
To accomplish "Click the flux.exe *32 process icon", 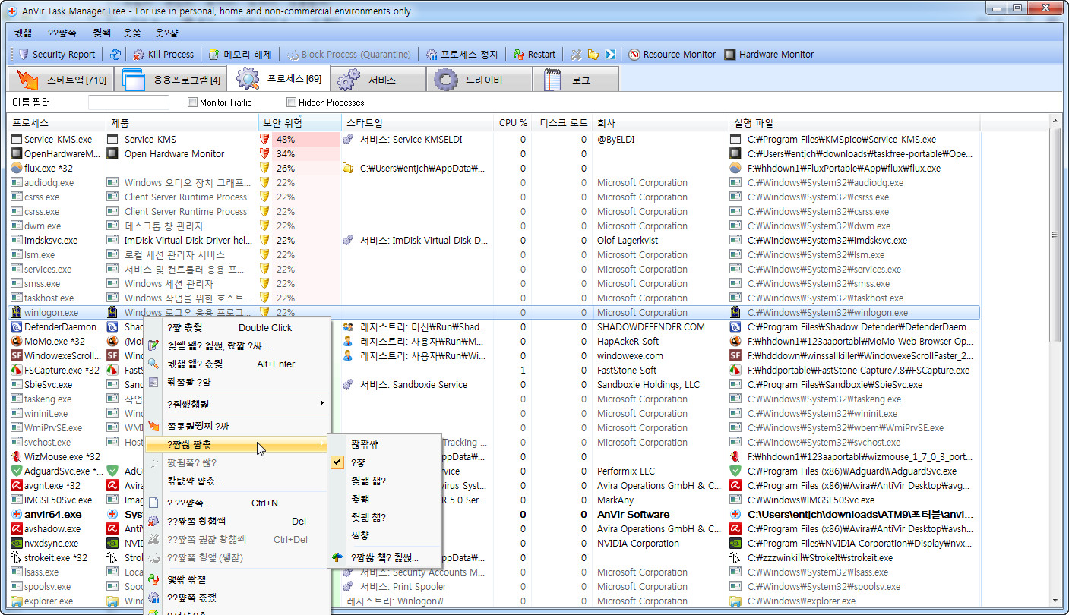I will click(x=17, y=169).
